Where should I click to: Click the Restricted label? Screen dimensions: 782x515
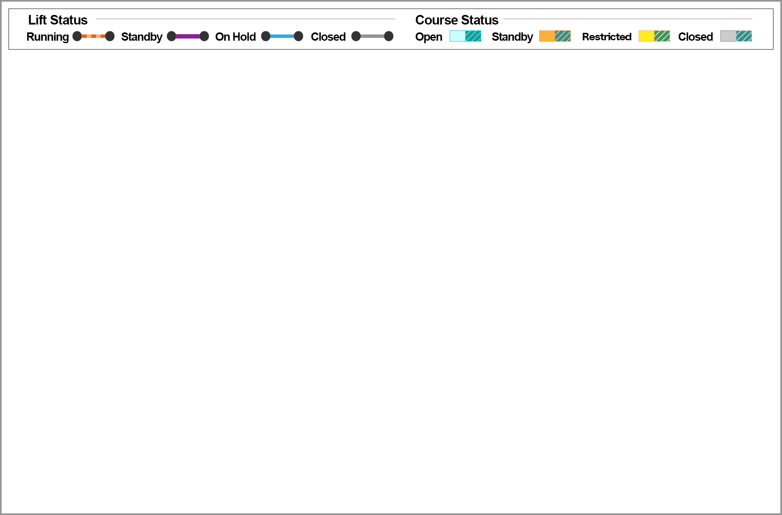607,37
